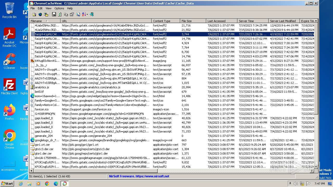Open the Help menu
Viewport: 333px width, 187px height.
click(x=70, y=8)
